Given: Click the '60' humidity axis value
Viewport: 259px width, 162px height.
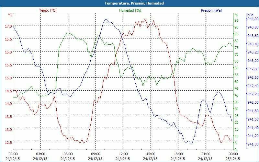Looking at the screenshot, I should tap(237, 68).
